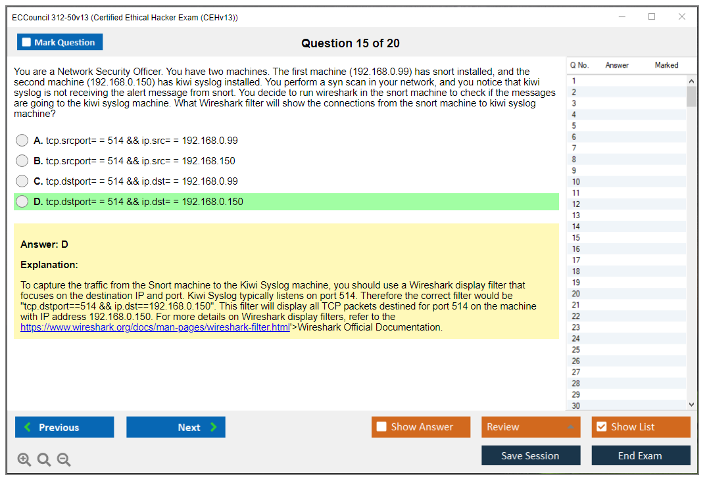Select question 29 in the list
This screenshot has width=707, height=483.
[x=627, y=395]
